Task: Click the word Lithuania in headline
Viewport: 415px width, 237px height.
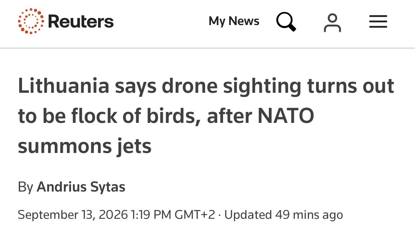Action: click(64, 86)
